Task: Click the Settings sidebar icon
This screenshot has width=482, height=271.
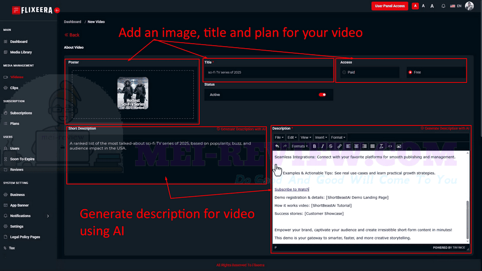Action: point(6,226)
